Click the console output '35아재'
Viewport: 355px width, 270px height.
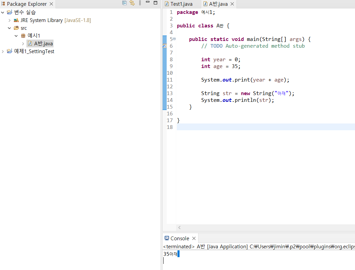pyautogui.click(x=170, y=254)
